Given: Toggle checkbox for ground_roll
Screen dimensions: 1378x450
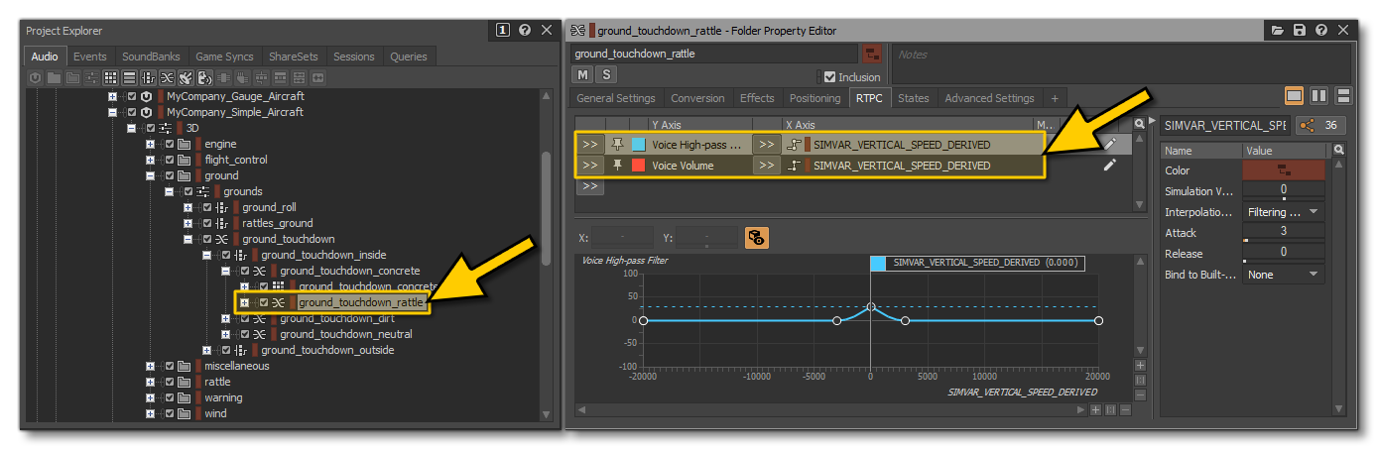Looking at the screenshot, I should [206, 207].
